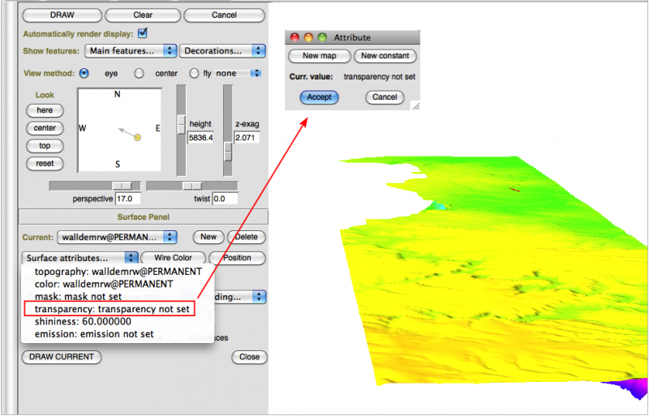649x416 pixels.
Task: Choose the fly view method radio button
Action: [194, 73]
